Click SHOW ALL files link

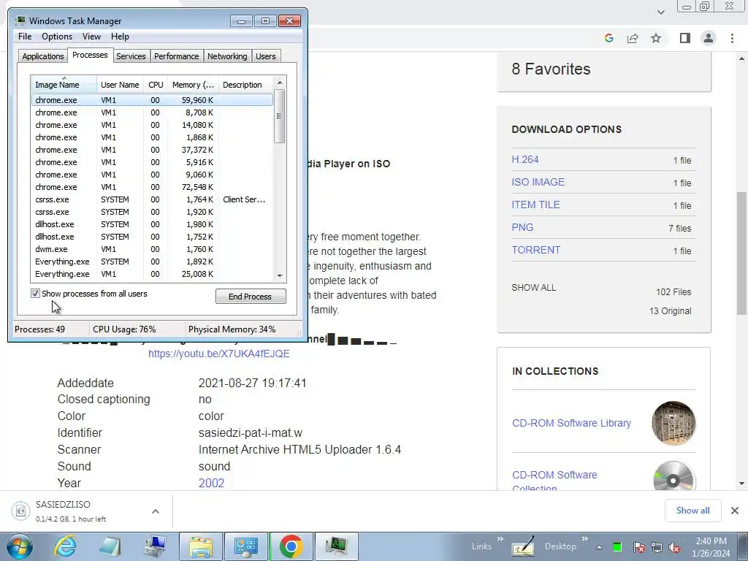click(x=534, y=288)
